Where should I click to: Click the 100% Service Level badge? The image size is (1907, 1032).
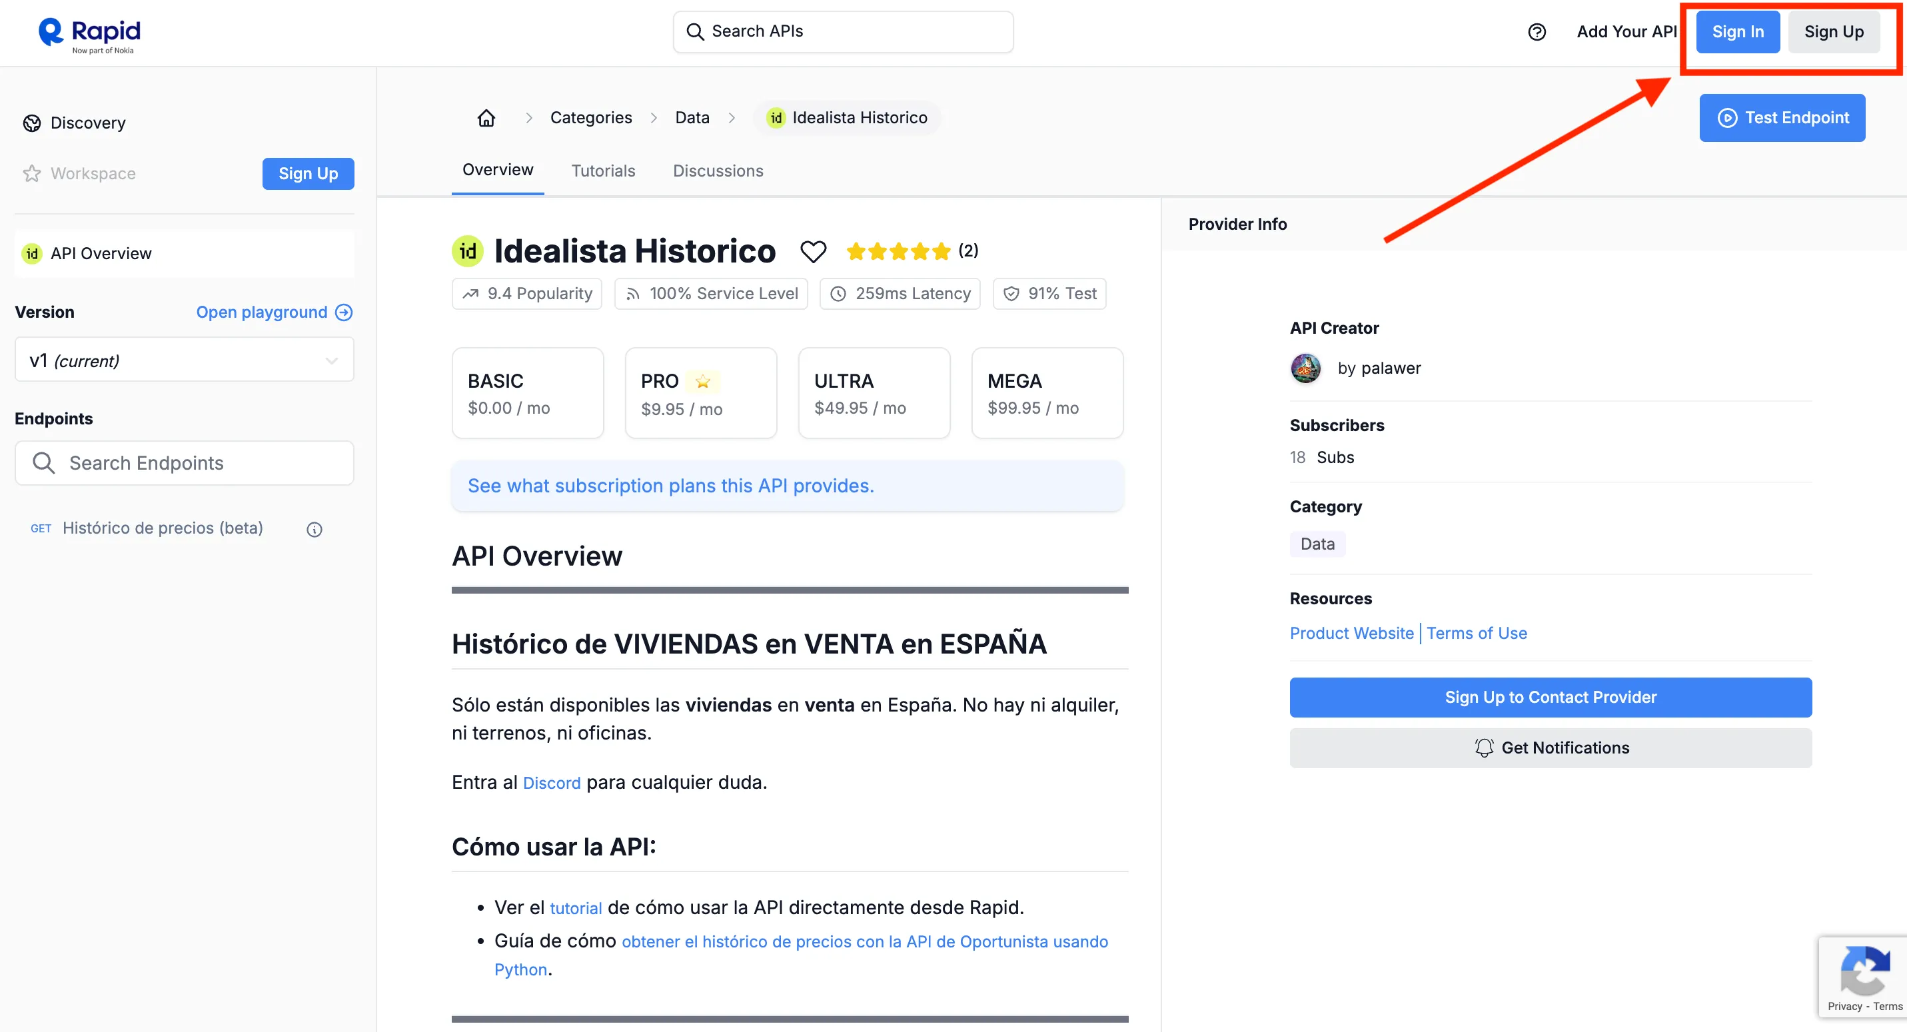(711, 294)
